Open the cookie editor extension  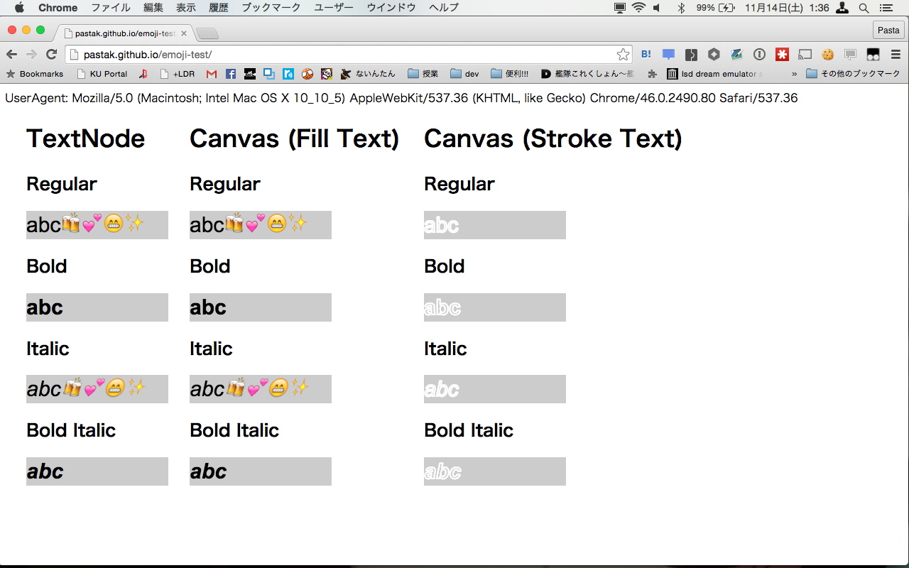click(x=827, y=54)
